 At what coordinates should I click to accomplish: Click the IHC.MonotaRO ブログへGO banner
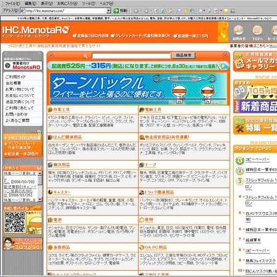coord(23,244)
